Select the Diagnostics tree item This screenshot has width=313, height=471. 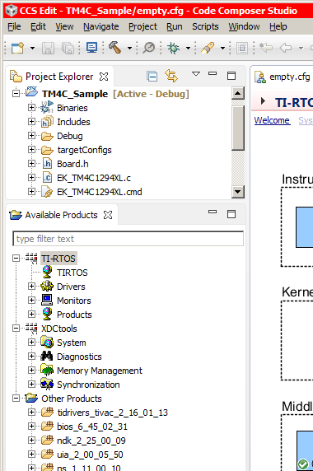(79, 357)
